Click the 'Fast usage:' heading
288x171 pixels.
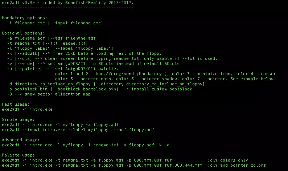(x=16, y=105)
